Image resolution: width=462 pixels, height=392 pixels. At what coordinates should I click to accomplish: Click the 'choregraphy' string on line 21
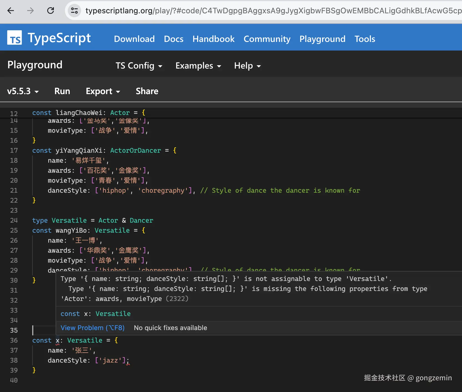click(163, 190)
